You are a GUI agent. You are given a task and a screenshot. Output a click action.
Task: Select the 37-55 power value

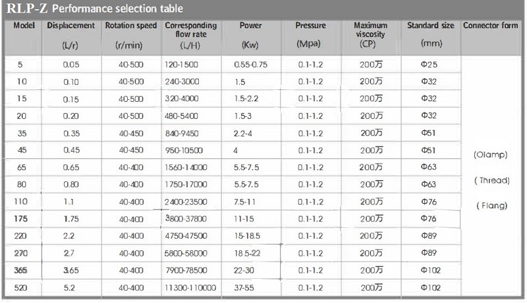245,287
